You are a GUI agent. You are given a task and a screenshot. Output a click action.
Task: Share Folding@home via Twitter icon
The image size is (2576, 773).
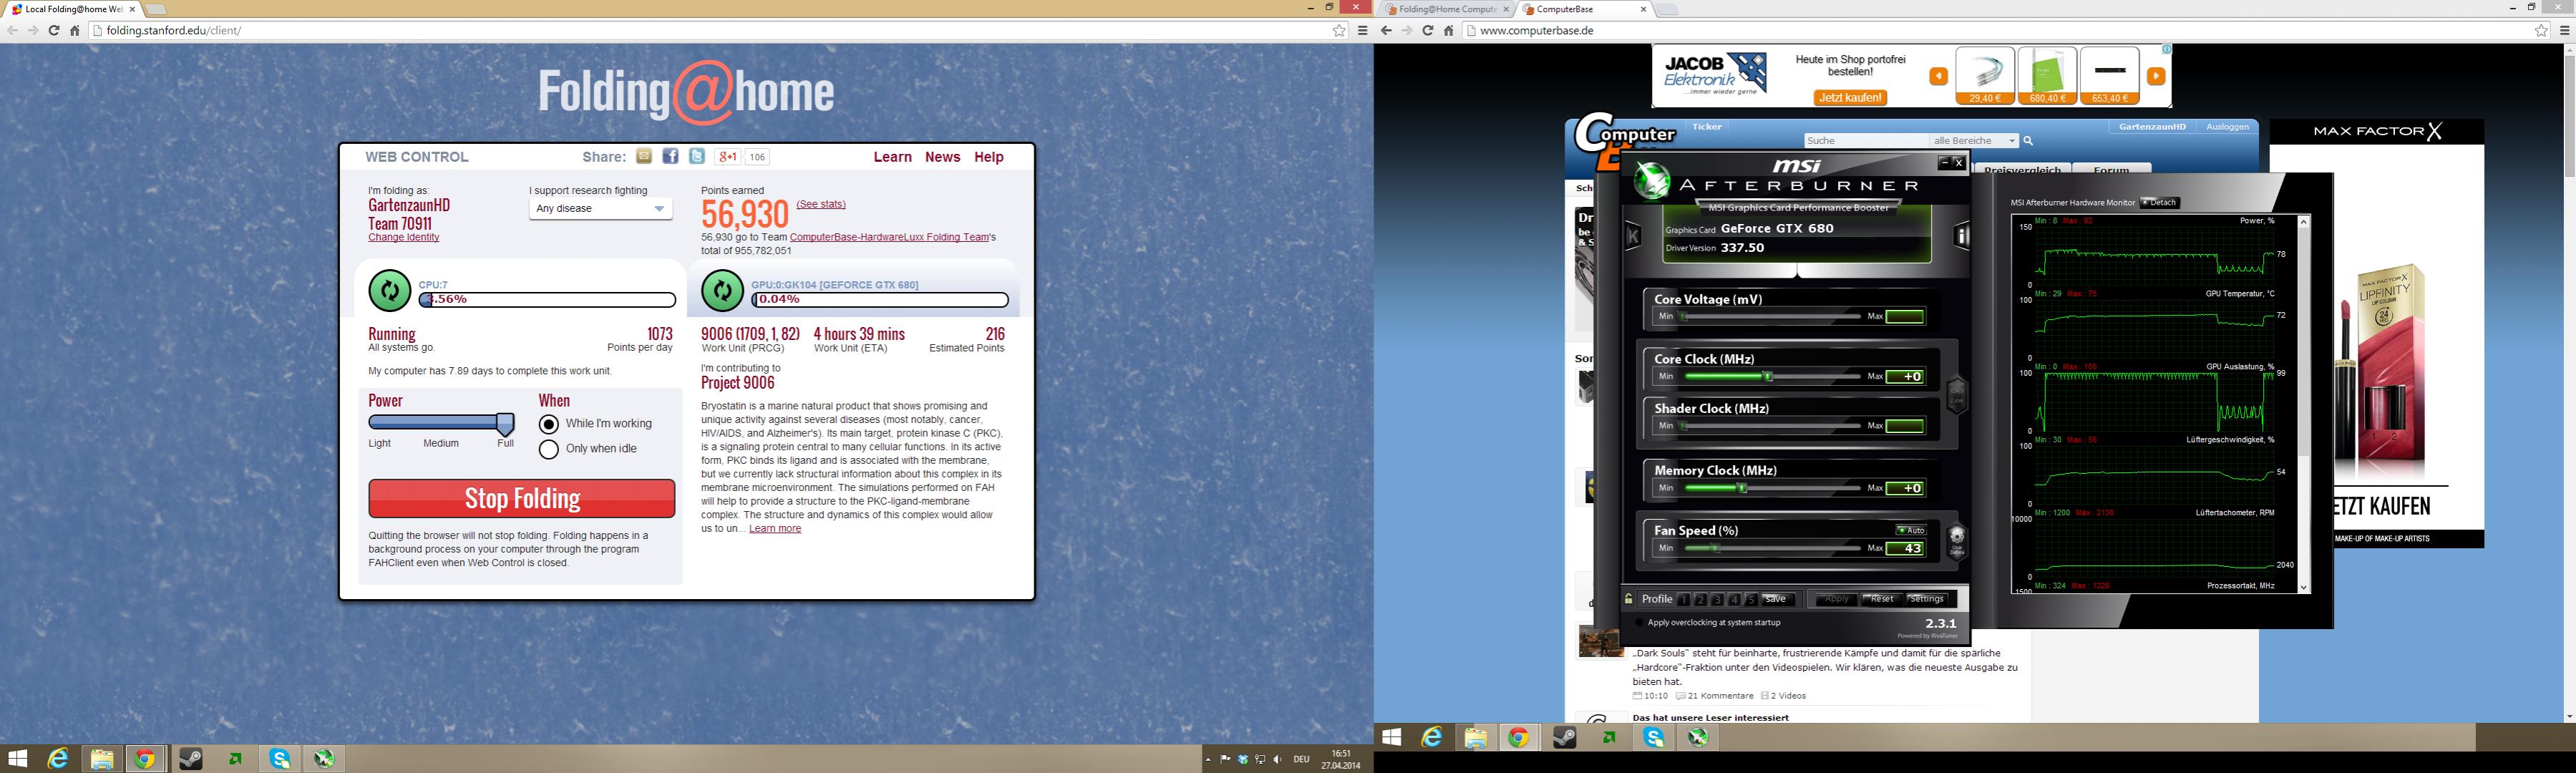tap(697, 156)
